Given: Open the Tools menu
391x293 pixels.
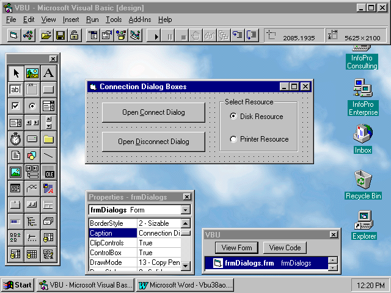Looking at the screenshot, I should coord(113,20).
